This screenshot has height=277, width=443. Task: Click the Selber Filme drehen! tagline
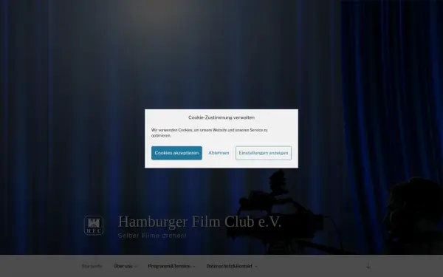[152, 236]
